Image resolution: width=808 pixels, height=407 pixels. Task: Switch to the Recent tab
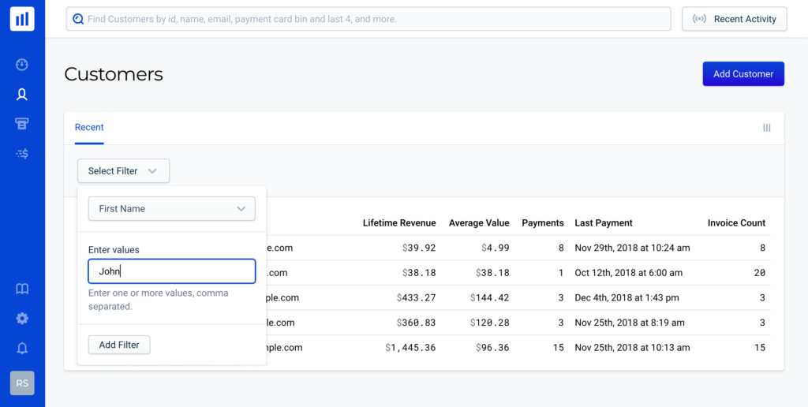89,128
